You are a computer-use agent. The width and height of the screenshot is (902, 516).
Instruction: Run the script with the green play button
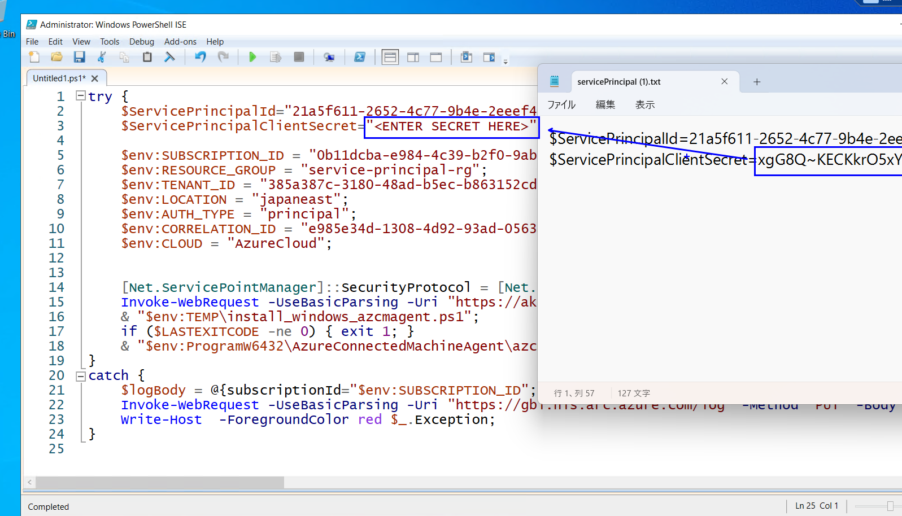[x=252, y=57]
